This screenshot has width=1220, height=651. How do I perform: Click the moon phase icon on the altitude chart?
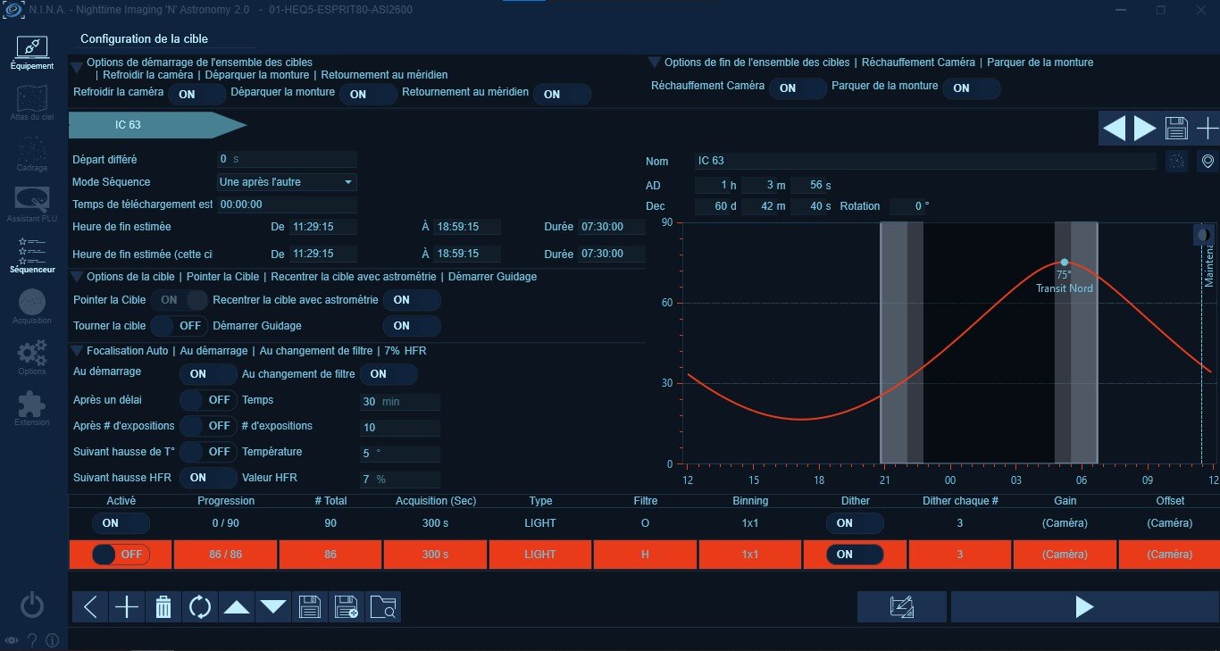[x=1204, y=234]
